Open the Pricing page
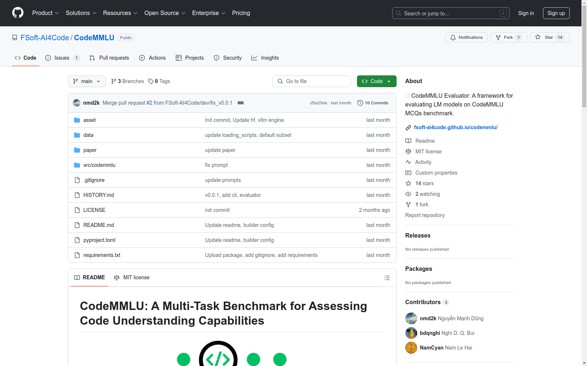Image resolution: width=587 pixels, height=366 pixels. point(241,13)
